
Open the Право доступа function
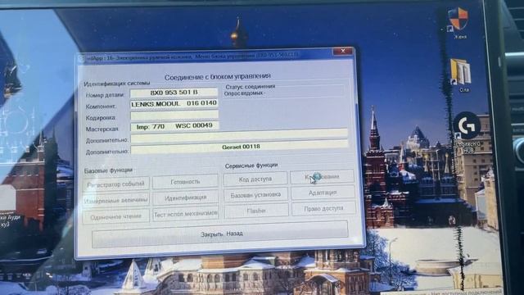click(x=323, y=208)
